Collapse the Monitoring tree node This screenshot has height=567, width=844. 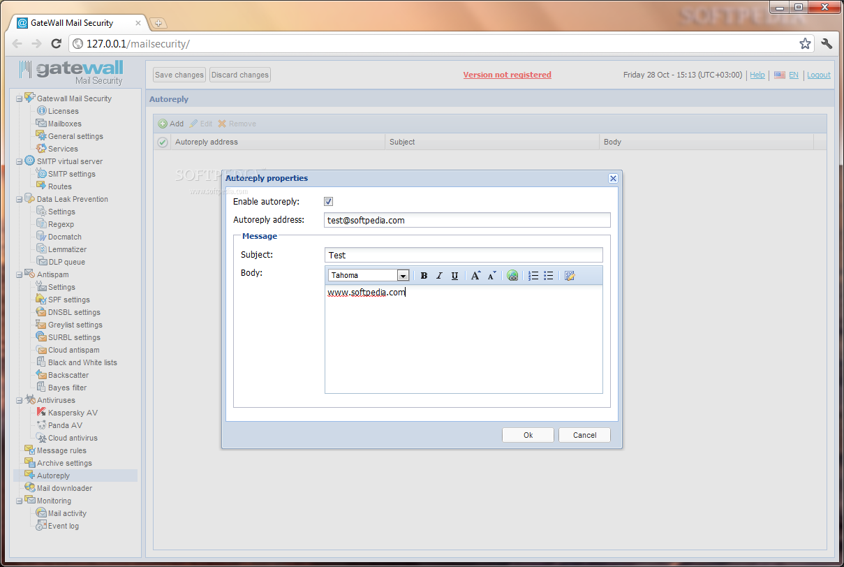point(20,501)
